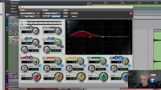Screen dimensions: 161x90
Task: Click the LF FREQ value 81.0 Hz
Action: click(33, 69)
